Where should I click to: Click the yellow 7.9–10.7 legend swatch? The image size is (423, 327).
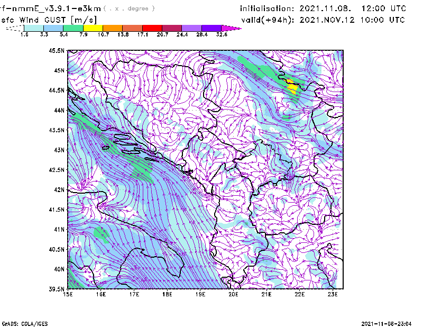pos(93,28)
